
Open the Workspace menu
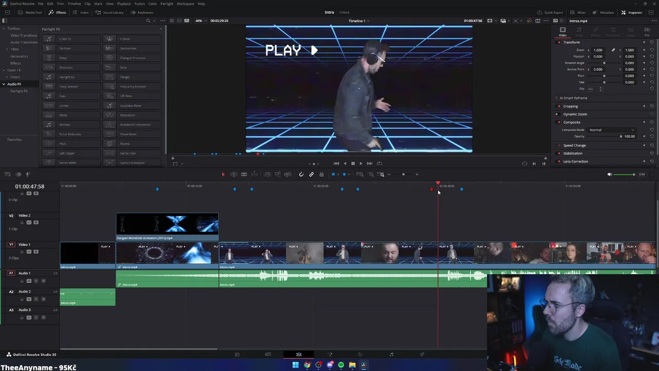185,4
